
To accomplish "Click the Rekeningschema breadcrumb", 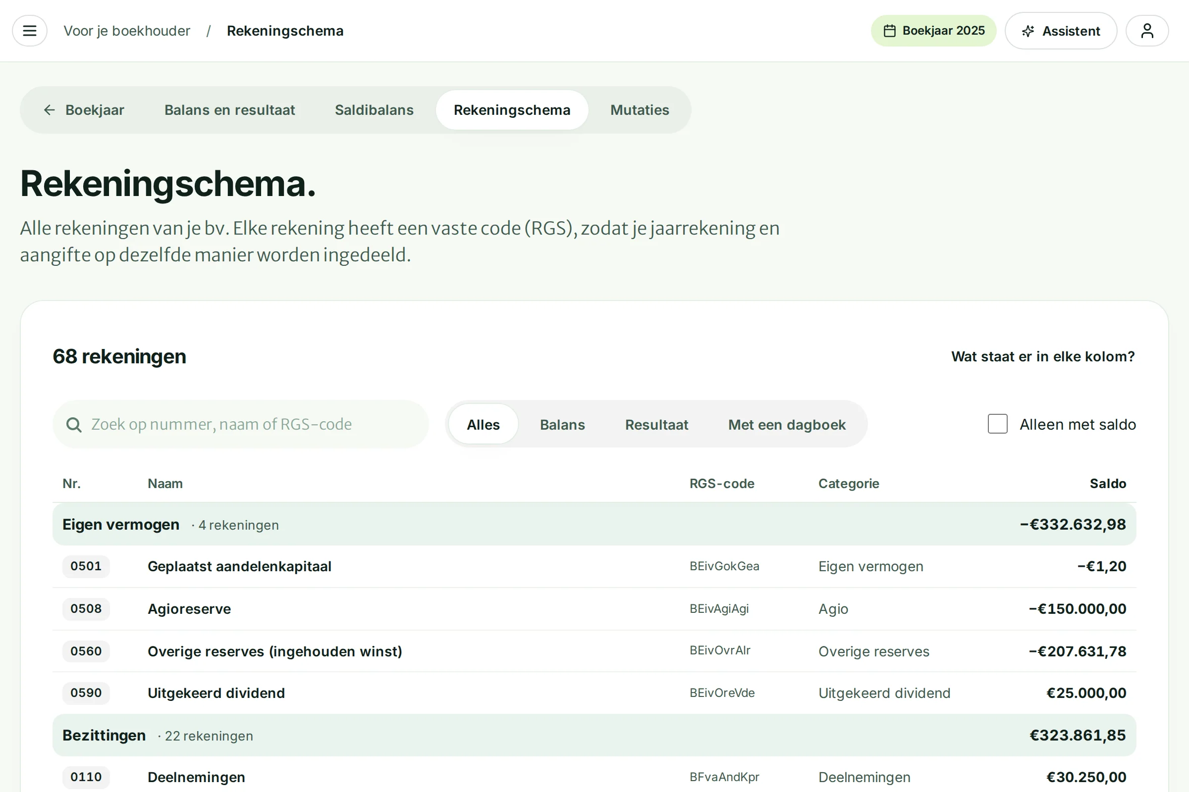I will coord(285,31).
